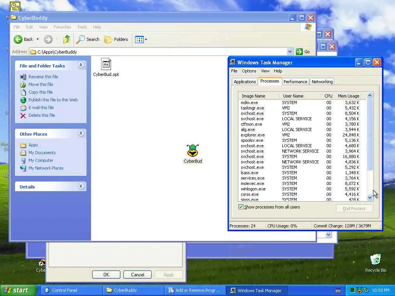Click the Cancel button in the dialog behind

point(138,274)
